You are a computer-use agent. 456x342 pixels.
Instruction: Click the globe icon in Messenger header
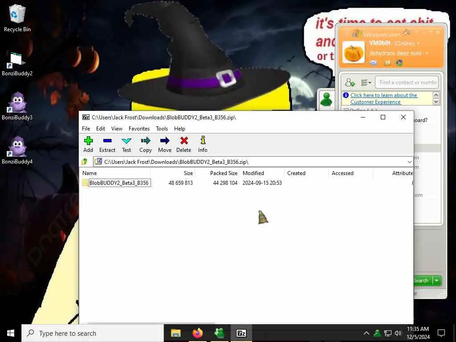click(399, 63)
